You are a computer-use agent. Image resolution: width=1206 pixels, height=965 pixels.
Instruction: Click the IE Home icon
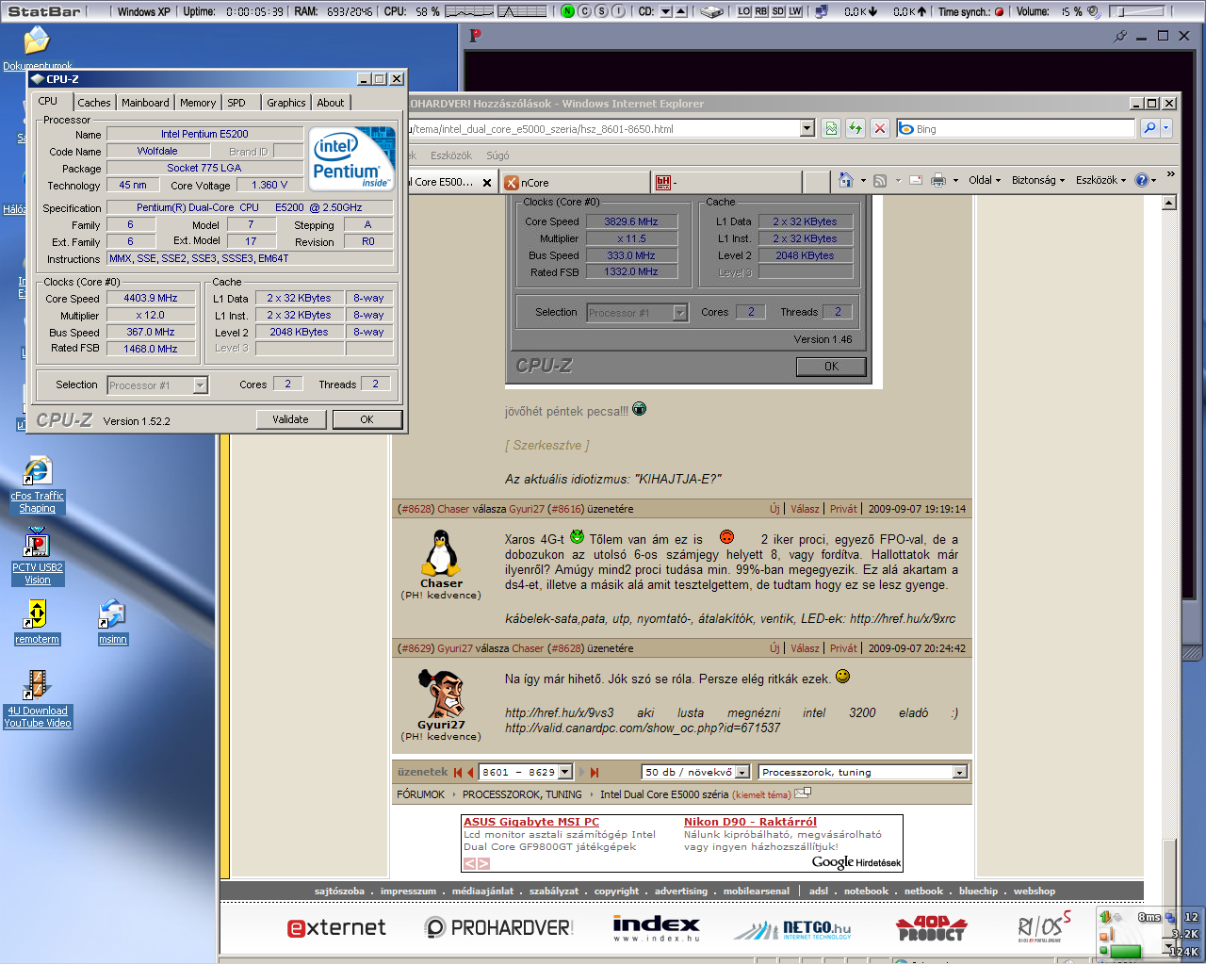point(845,180)
